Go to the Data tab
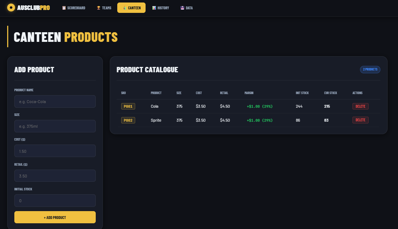Image resolution: width=398 pixels, height=229 pixels. pos(186,8)
